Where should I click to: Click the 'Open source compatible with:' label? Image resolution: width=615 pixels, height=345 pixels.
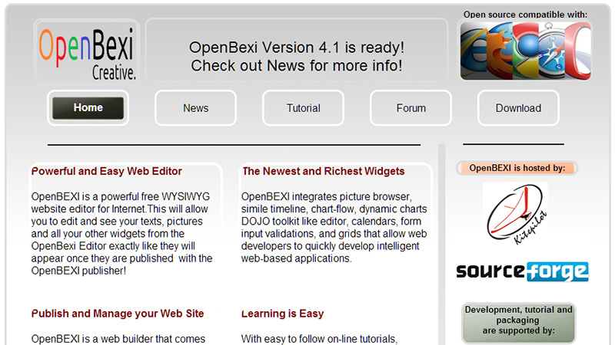tap(525, 15)
